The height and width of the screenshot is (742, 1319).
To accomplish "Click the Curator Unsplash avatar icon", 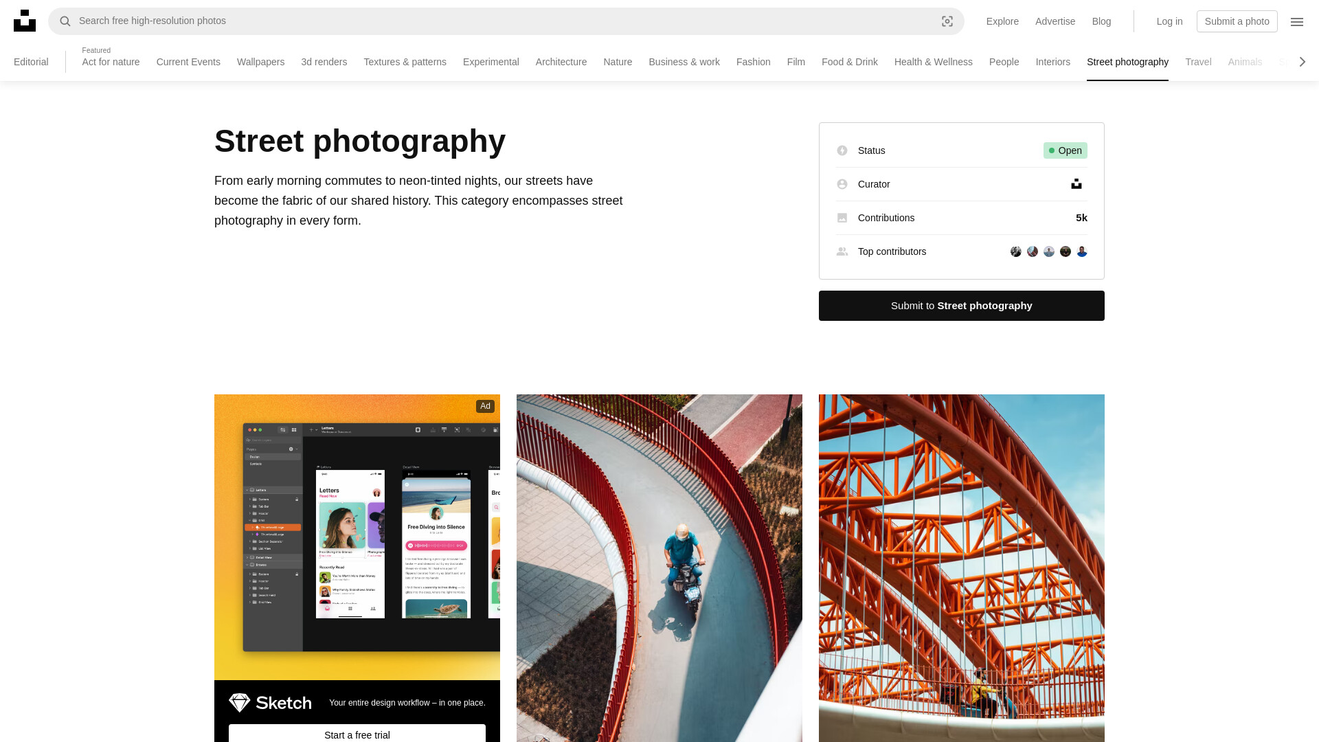I will click(x=1076, y=184).
